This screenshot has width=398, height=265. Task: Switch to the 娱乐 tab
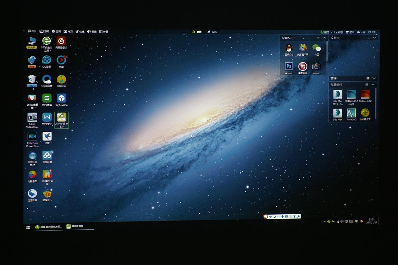pyautogui.click(x=212, y=32)
